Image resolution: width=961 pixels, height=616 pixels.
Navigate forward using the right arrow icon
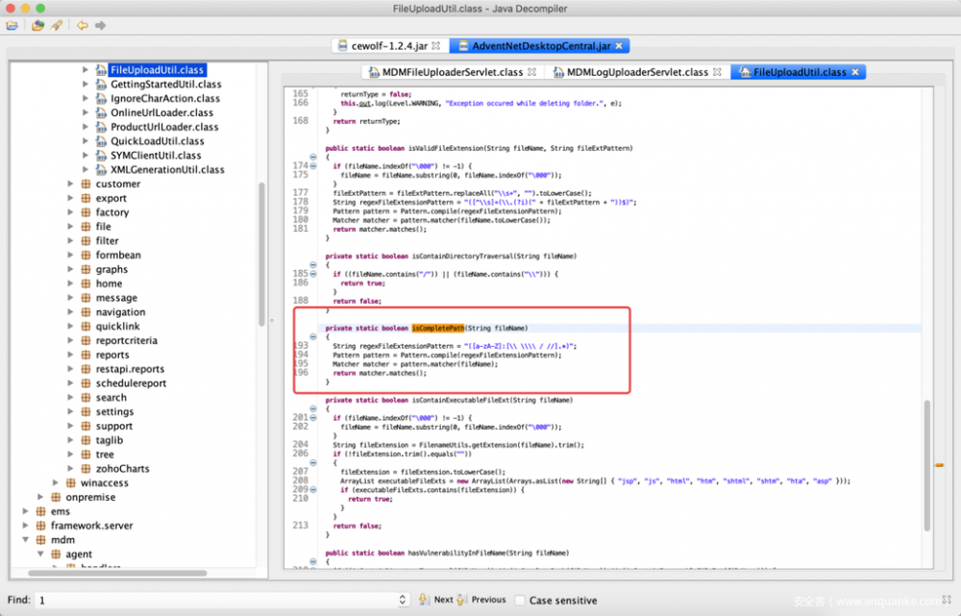[99, 26]
